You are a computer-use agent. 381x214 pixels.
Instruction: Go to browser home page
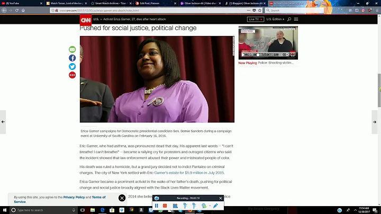coord(23,10)
